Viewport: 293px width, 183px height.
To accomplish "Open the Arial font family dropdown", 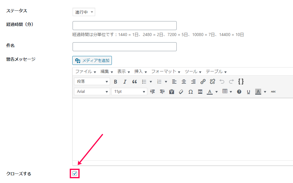I will point(92,92).
